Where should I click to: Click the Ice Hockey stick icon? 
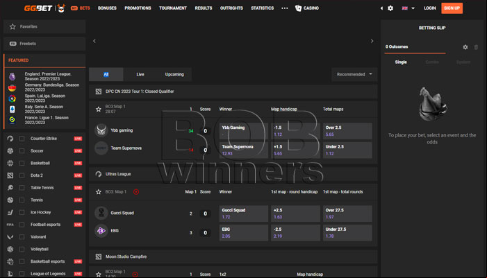coord(10,212)
